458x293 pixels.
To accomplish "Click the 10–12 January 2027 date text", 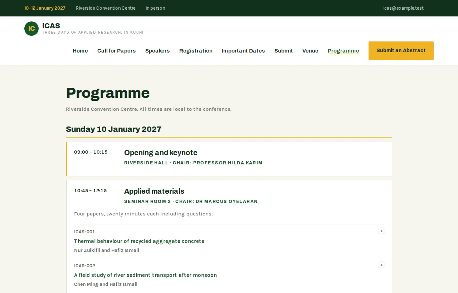I will pos(45,8).
